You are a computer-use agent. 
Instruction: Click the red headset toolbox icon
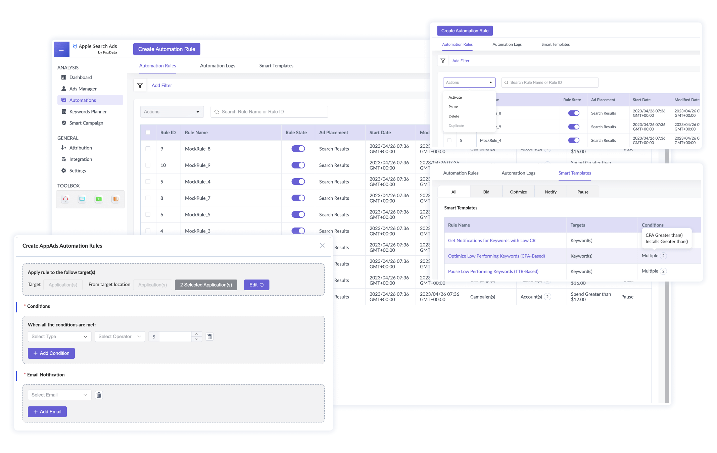65,199
